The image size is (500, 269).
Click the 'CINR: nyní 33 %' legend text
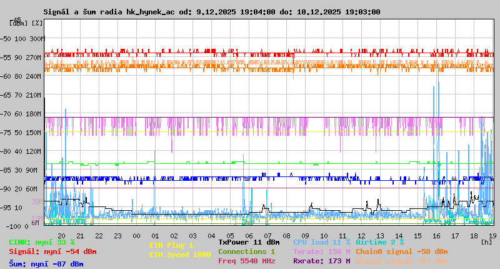(42, 243)
